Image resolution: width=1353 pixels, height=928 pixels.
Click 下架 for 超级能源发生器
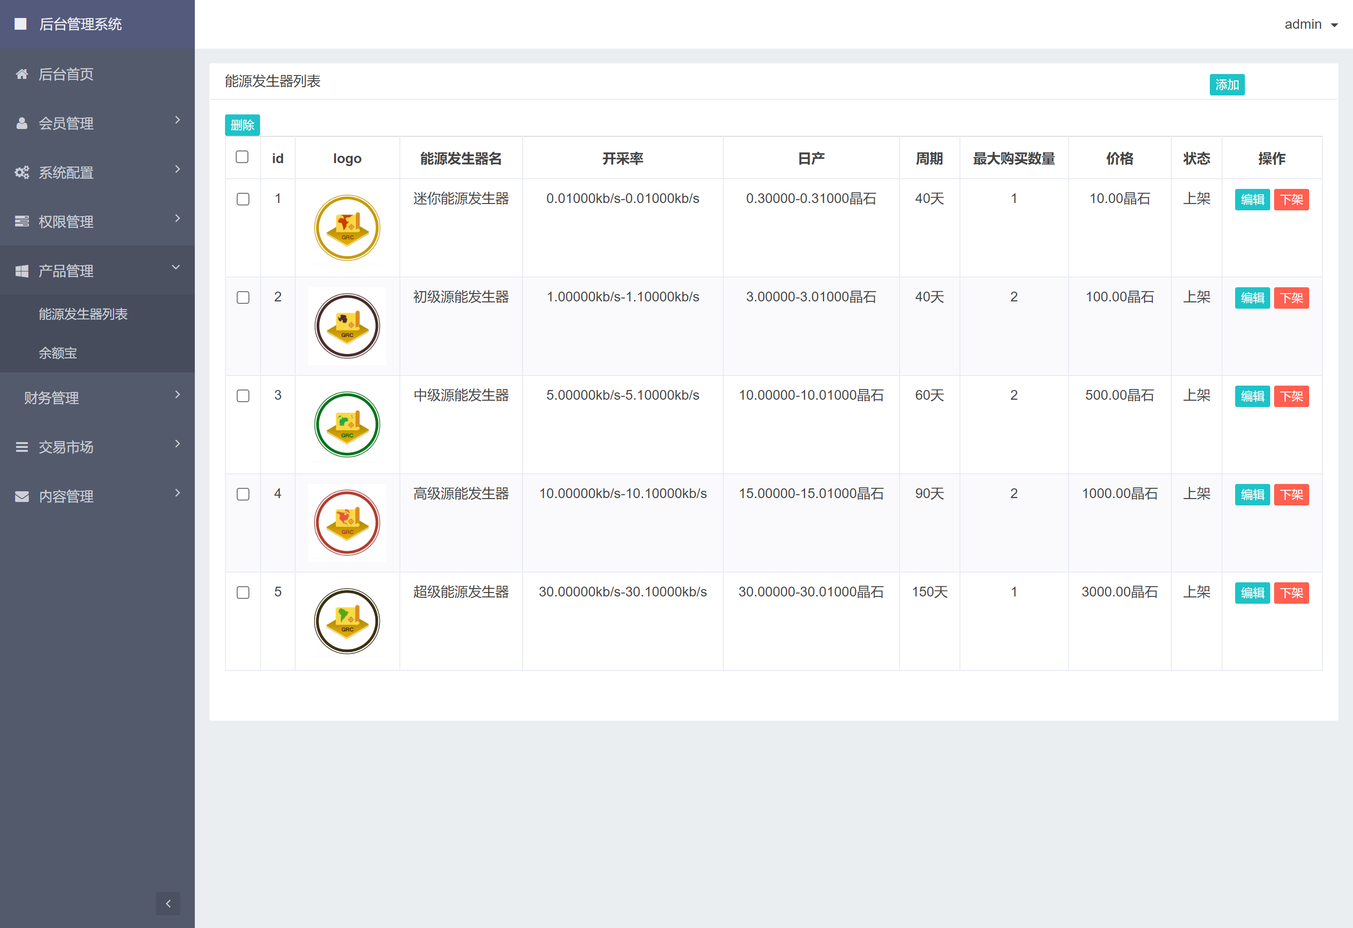point(1291,593)
